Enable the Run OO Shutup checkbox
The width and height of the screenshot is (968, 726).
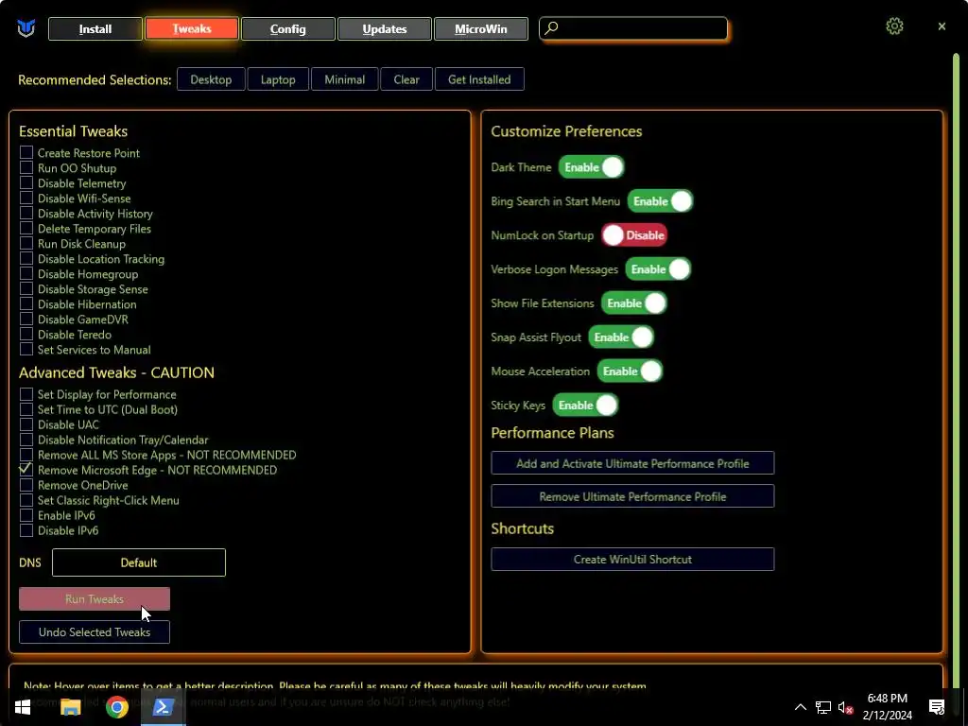click(26, 167)
